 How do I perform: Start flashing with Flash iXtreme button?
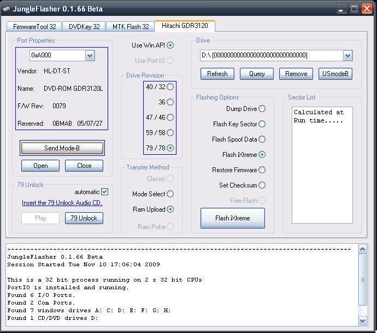[x=232, y=218]
